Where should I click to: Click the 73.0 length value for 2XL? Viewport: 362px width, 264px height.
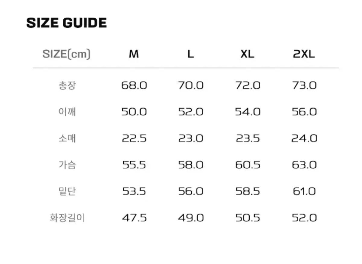(304, 85)
